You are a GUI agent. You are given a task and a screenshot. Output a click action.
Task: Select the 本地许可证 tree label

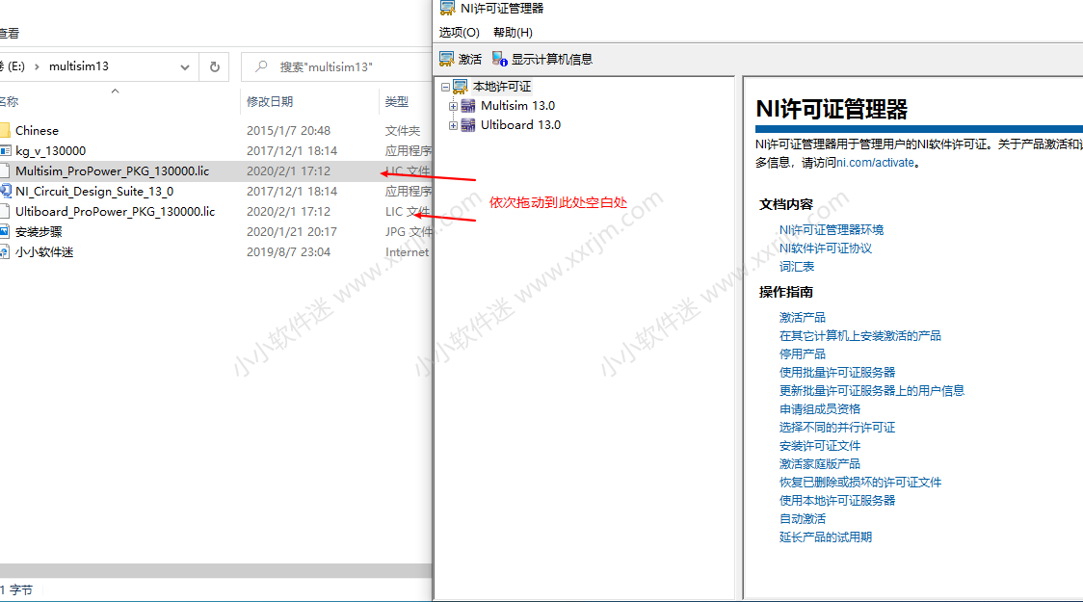(x=502, y=87)
